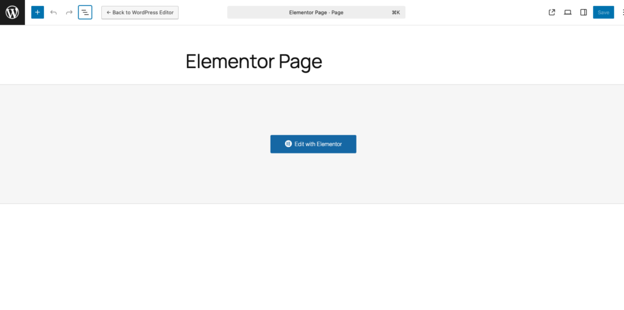This screenshot has width=624, height=310.
Task: Click Edit with Elementor button
Action: (x=313, y=144)
